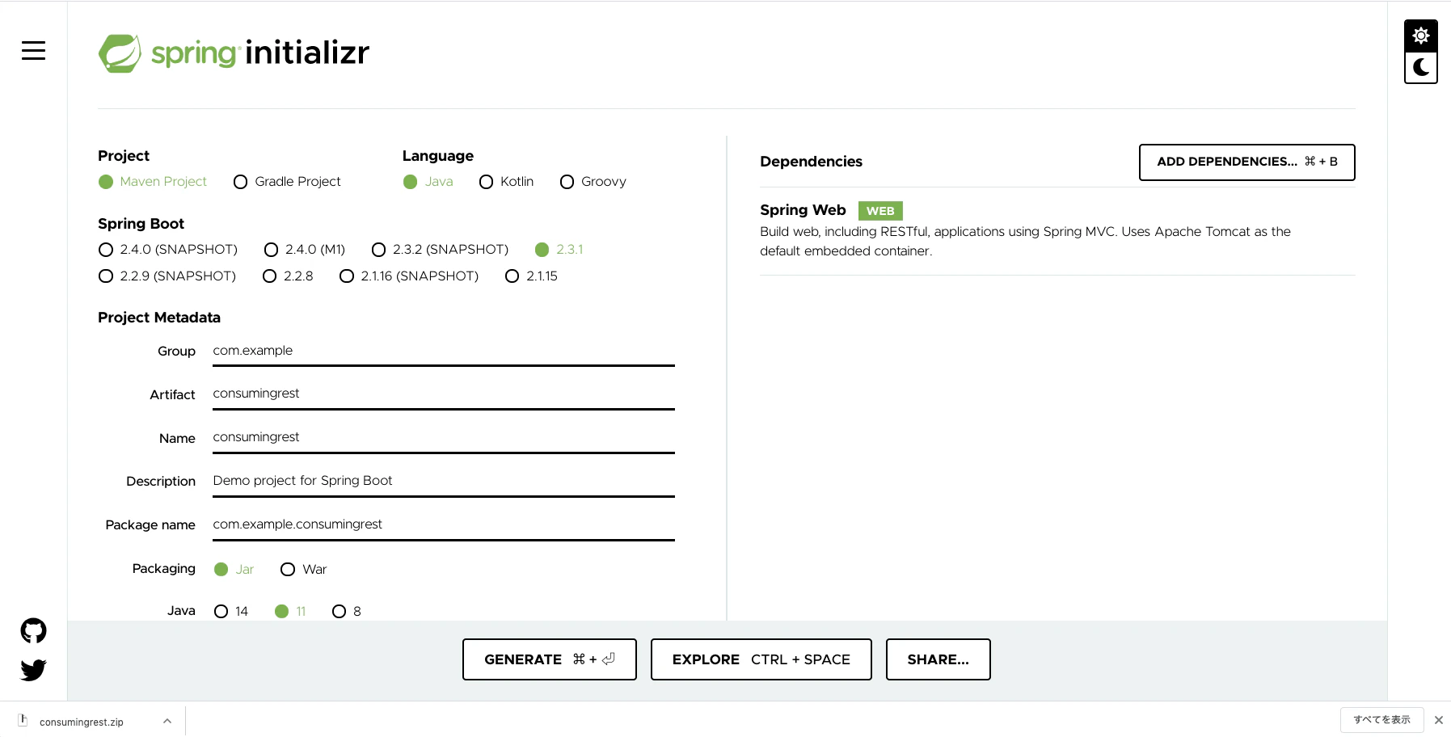This screenshot has height=737, width=1451.
Task: Choose War packaging
Action: click(x=303, y=570)
